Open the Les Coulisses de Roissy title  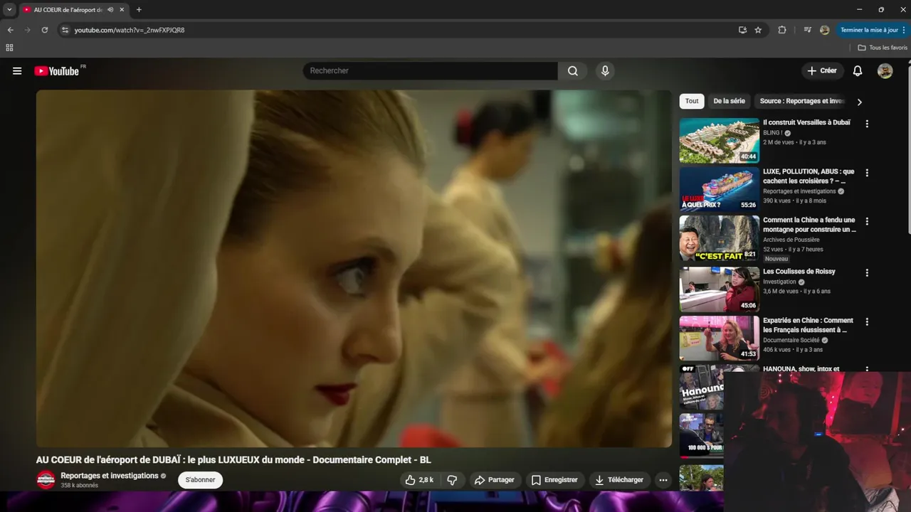[799, 272]
